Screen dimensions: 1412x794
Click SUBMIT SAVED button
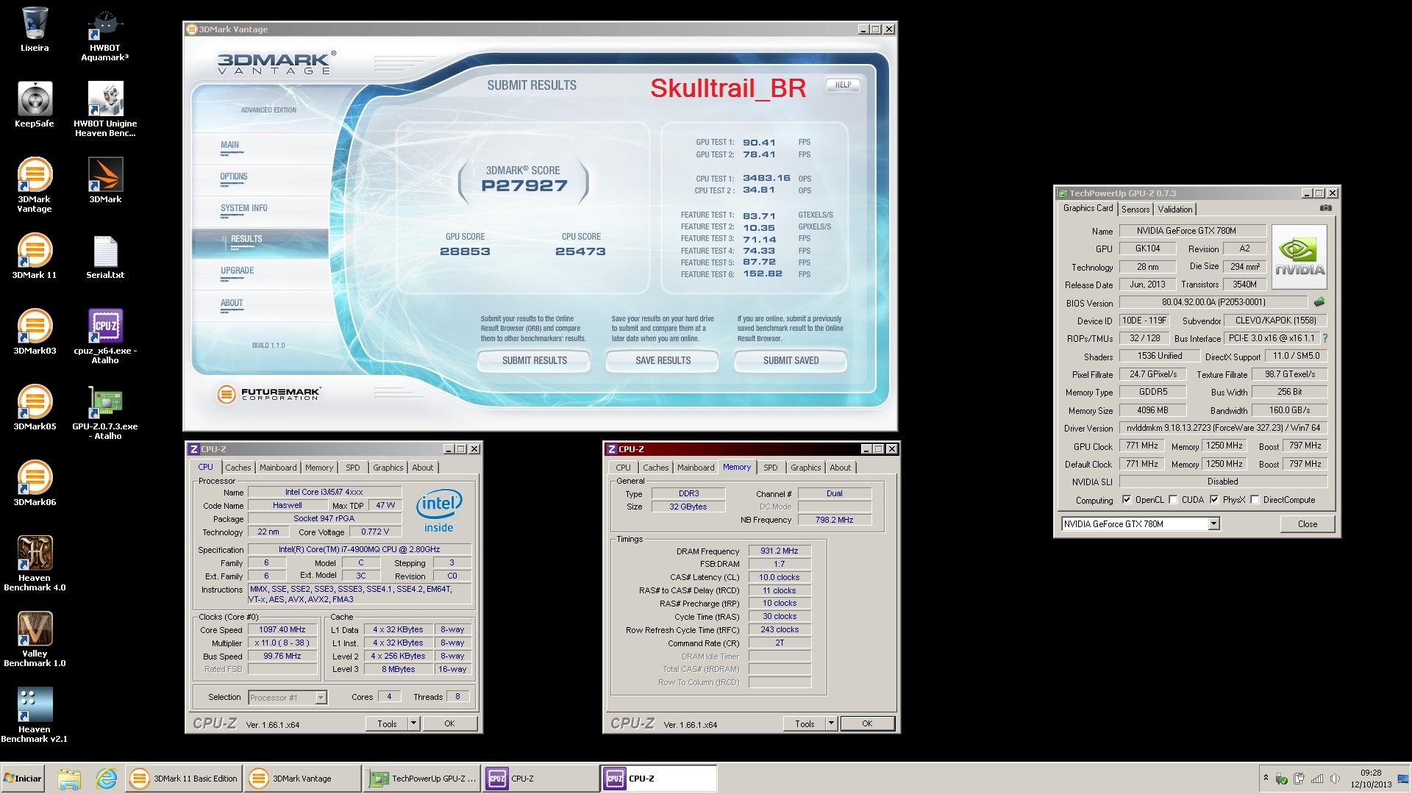coord(791,361)
